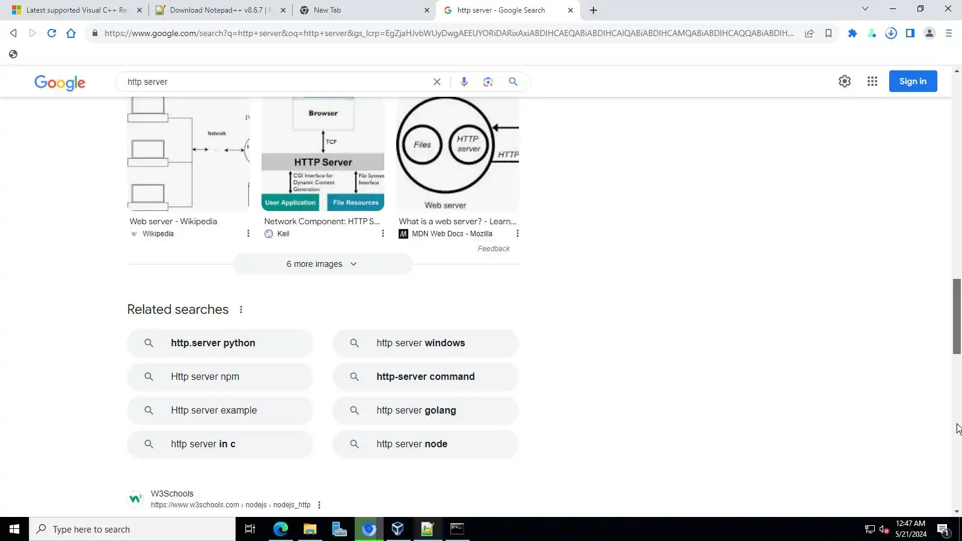The height and width of the screenshot is (541, 962).
Task: Open the taskbar clock showing 12:47 AM
Action: click(910, 529)
